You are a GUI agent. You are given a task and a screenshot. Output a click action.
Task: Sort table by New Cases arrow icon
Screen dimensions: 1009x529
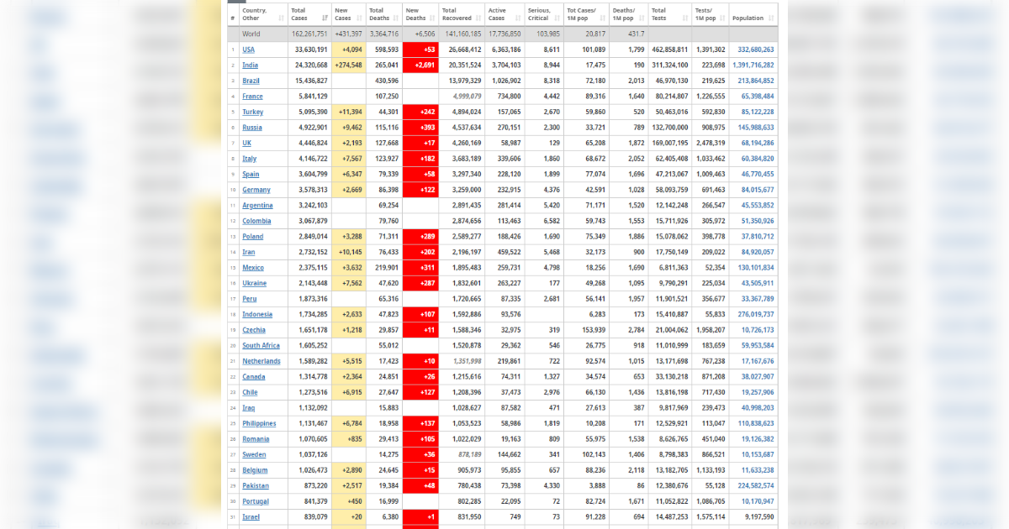[361, 18]
